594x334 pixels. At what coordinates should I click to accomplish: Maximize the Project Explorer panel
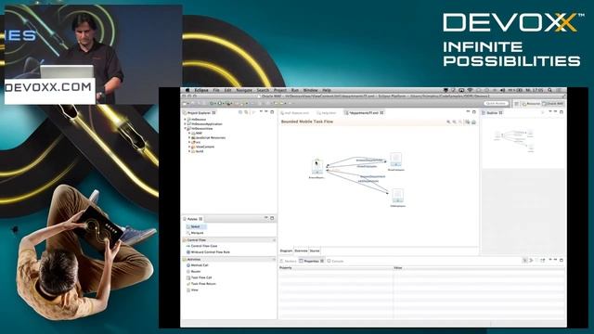(272, 112)
